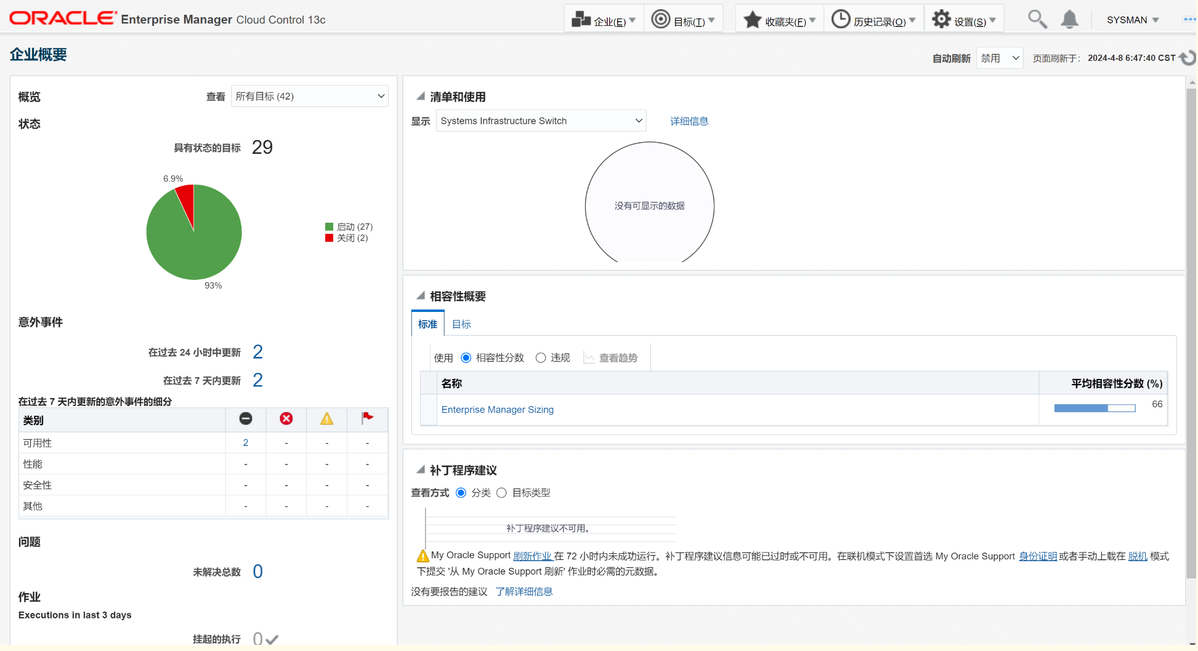Select the 相容性分数 radio button
Viewport: 1198px width, 651px height.
pos(466,357)
